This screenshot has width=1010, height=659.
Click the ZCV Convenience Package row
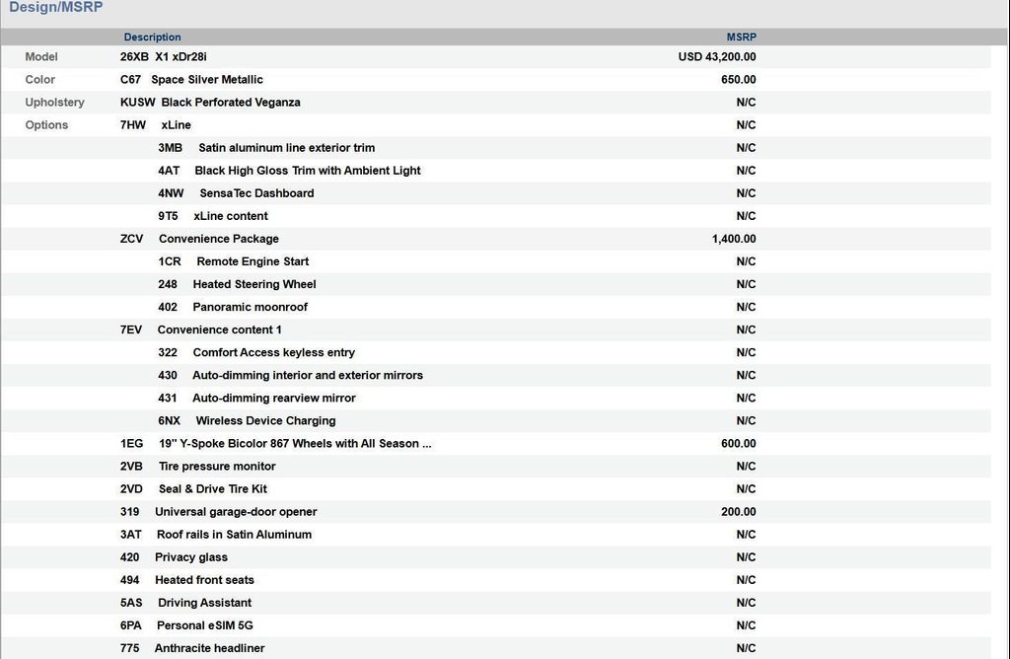click(x=218, y=239)
